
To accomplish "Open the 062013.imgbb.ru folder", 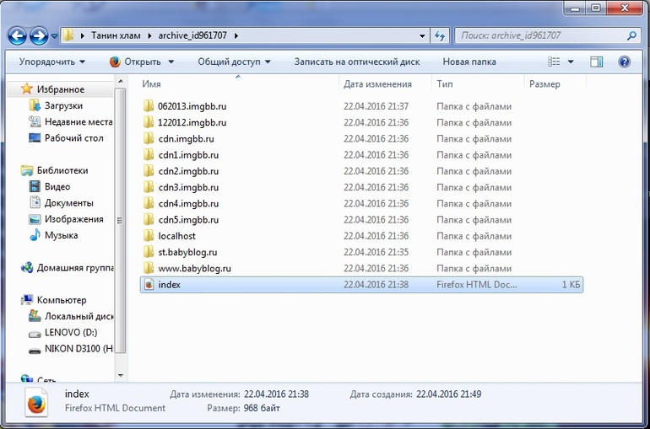I will 192,106.
